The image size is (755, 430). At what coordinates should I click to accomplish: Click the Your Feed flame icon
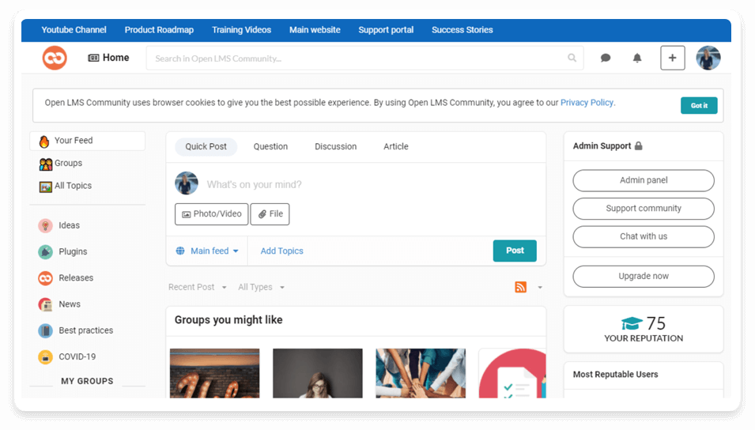coord(44,141)
